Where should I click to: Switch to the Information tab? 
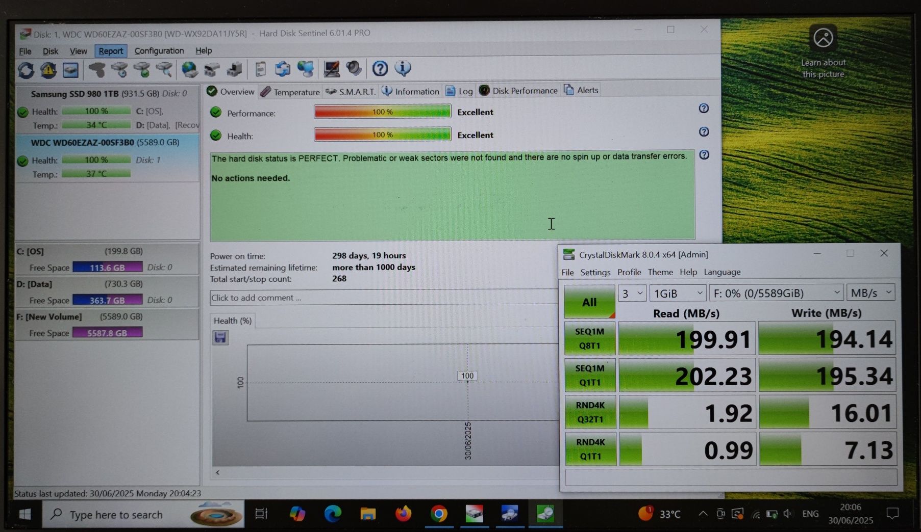click(410, 91)
